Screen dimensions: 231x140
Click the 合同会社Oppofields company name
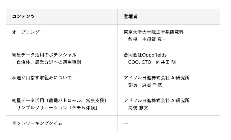point(145,55)
